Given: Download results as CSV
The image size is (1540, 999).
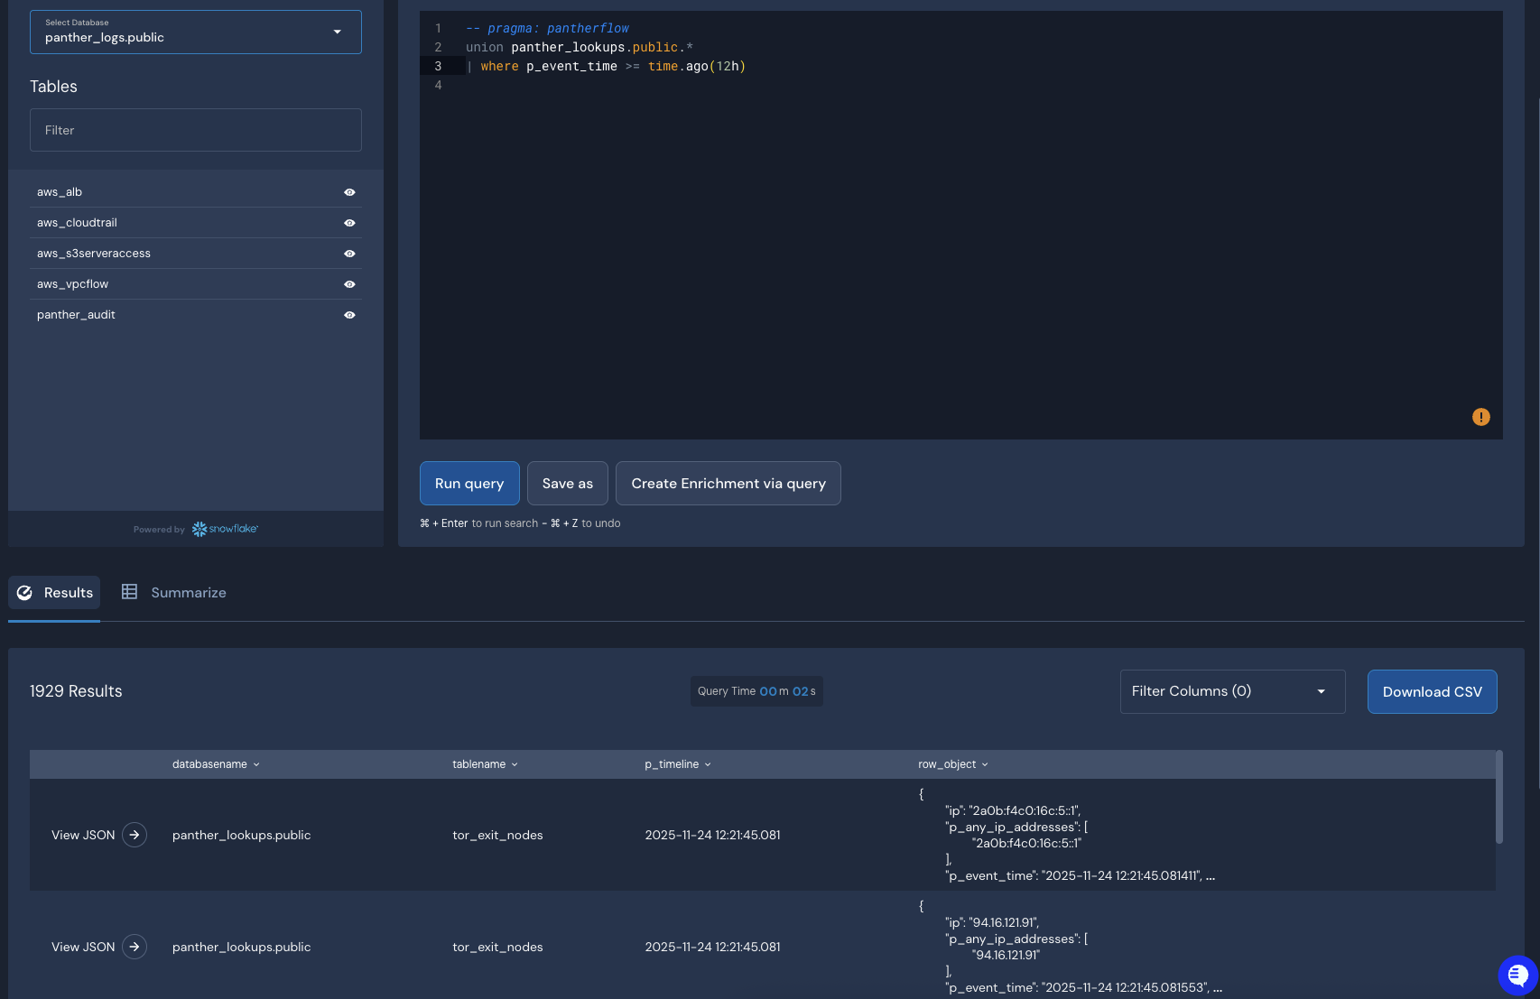Looking at the screenshot, I should (1431, 692).
